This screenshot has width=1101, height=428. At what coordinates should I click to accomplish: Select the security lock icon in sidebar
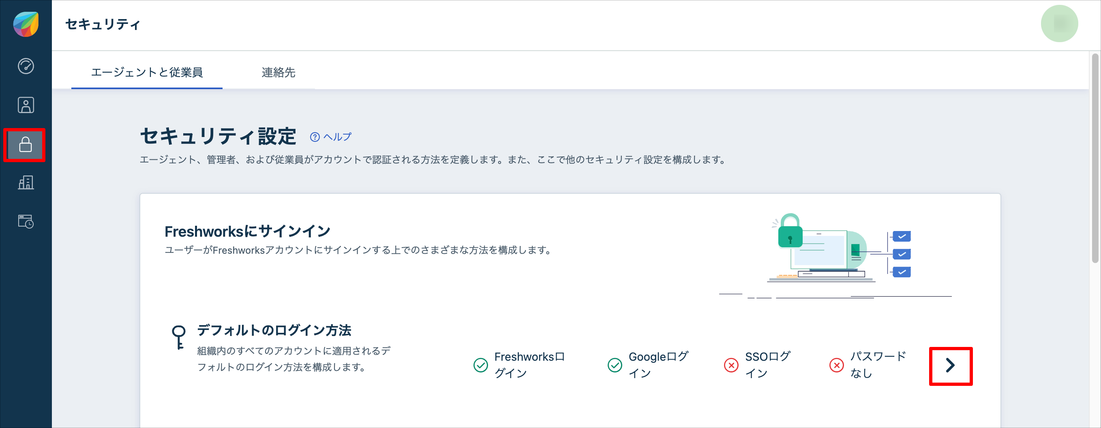pyautogui.click(x=26, y=145)
